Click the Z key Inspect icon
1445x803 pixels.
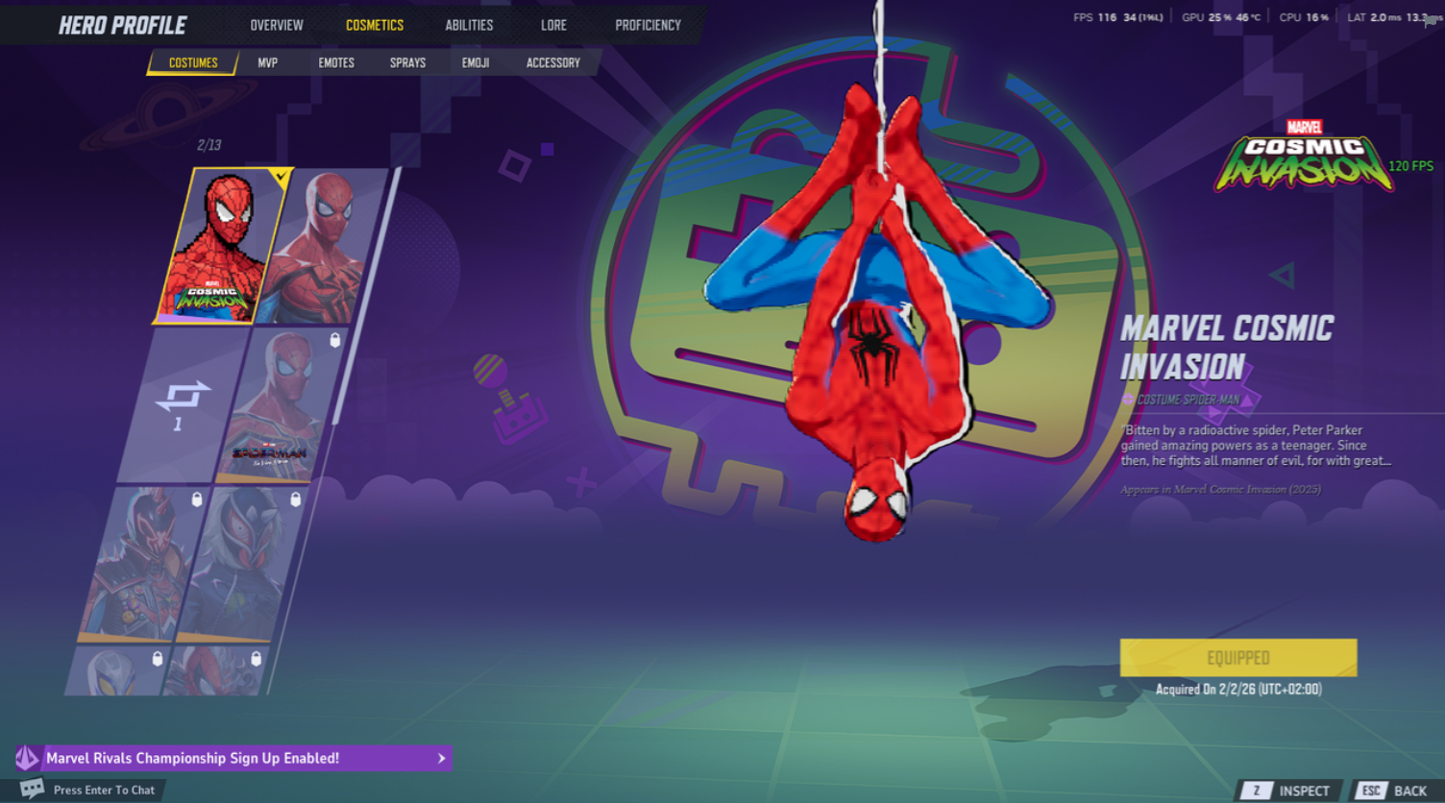coord(1256,791)
